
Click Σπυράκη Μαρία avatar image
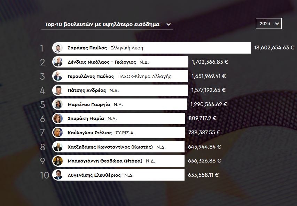pyautogui.click(x=58, y=118)
